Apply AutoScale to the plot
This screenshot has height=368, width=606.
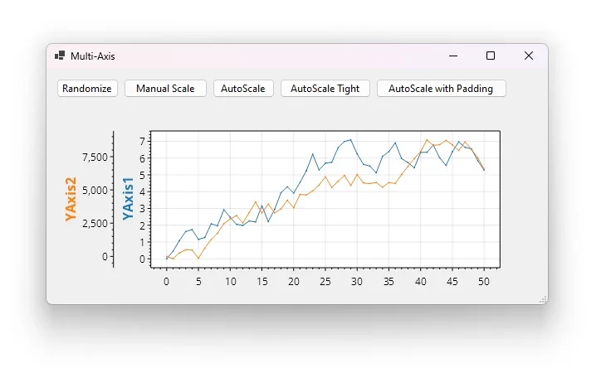pyautogui.click(x=243, y=89)
